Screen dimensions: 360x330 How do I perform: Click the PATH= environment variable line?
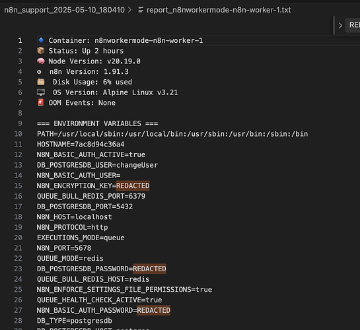[x=172, y=134]
